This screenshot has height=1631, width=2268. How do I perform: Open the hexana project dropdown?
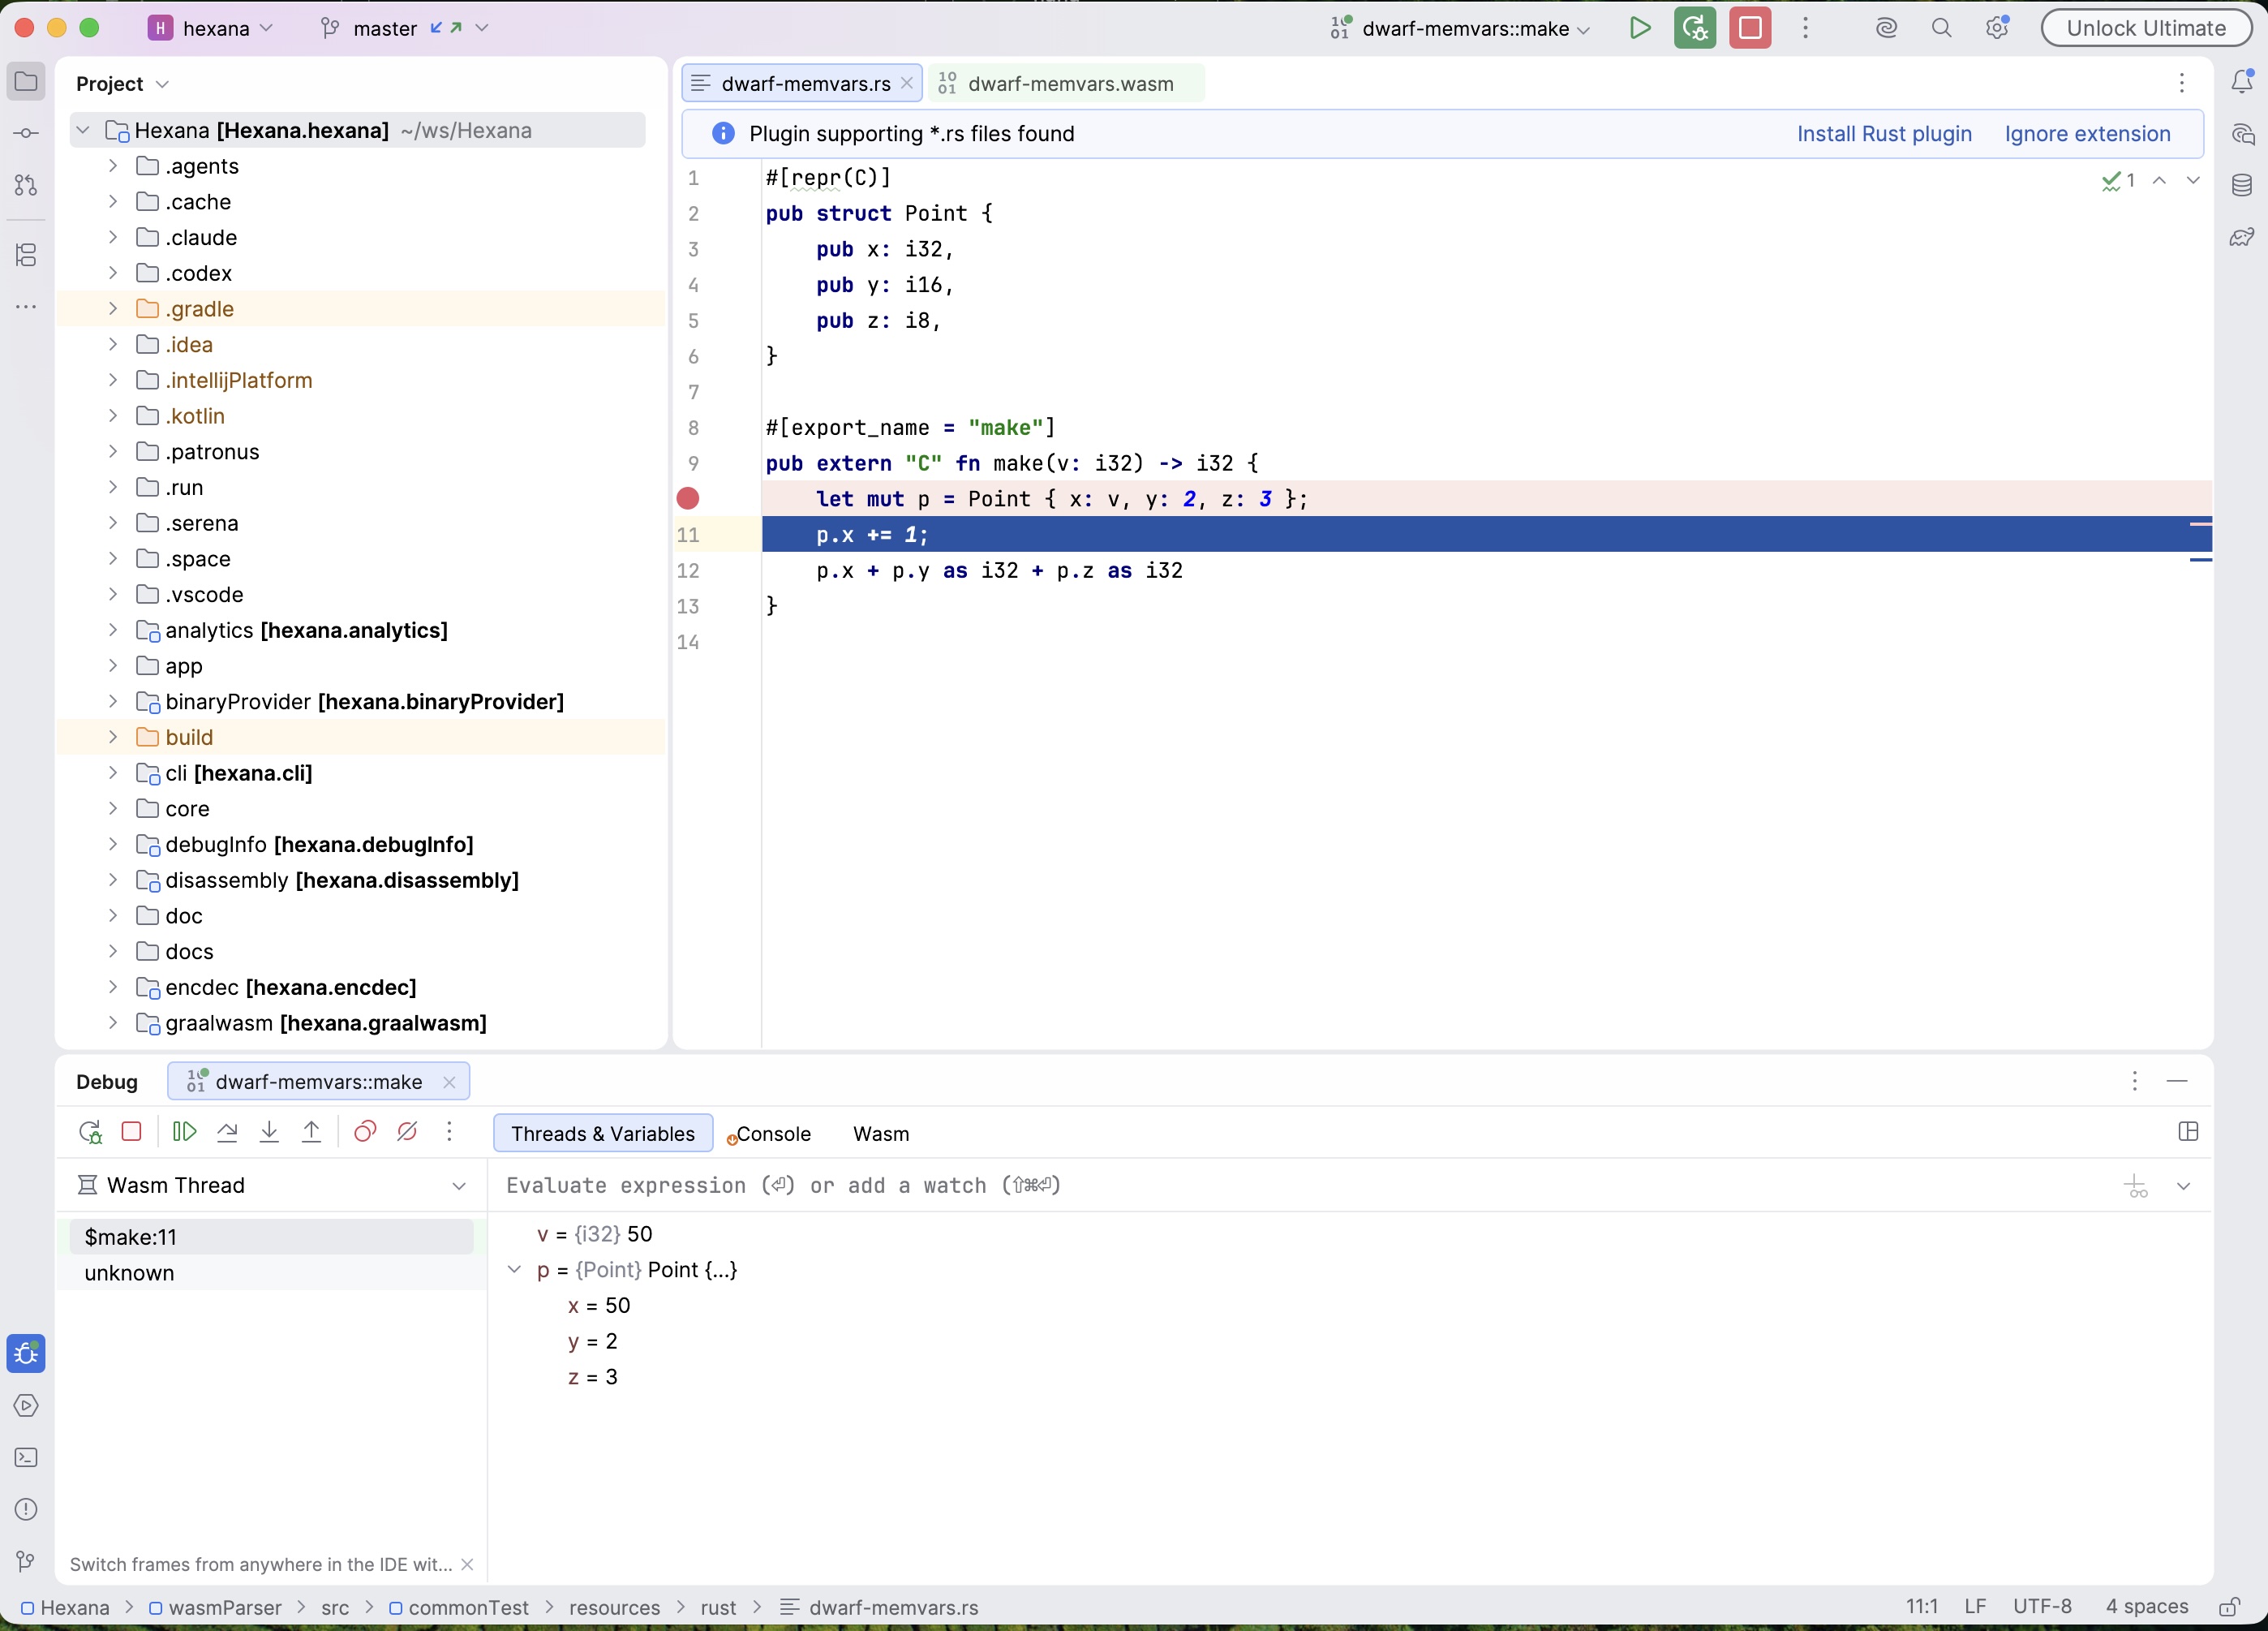tap(211, 28)
